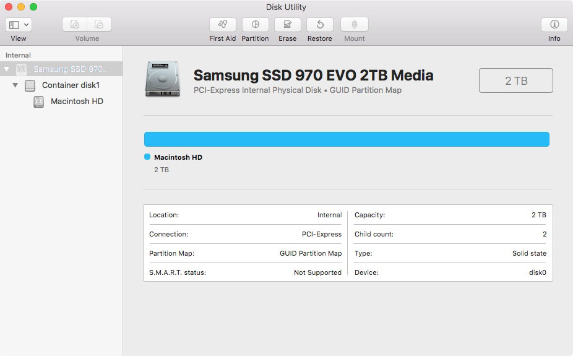Click the blue Macintosh HD legend dot
The width and height of the screenshot is (573, 356).
(147, 157)
